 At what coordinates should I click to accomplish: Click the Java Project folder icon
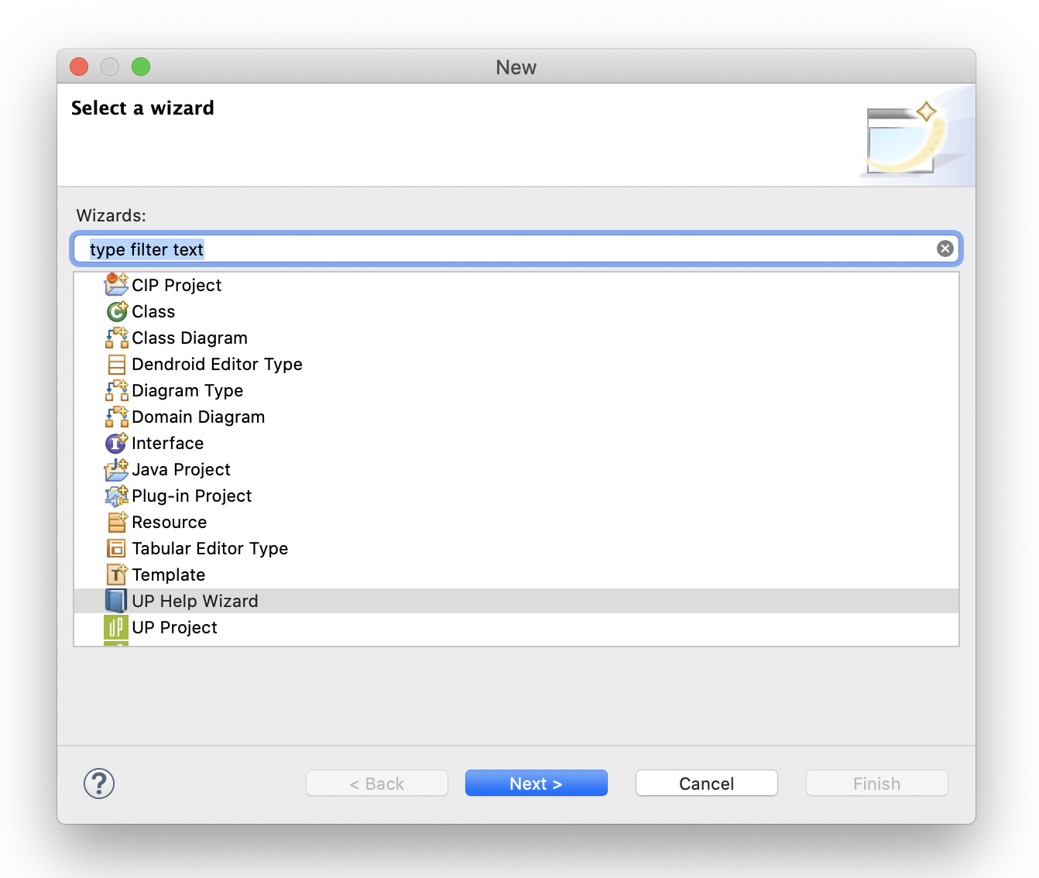tap(116, 469)
